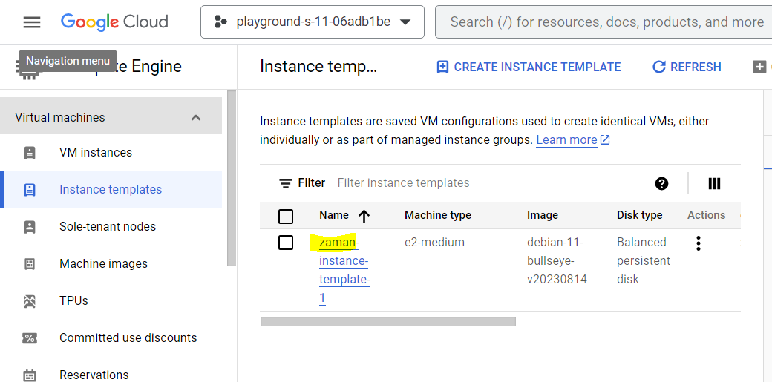This screenshot has height=382, width=772.
Task: Open the hamburger navigation menu
Action: click(x=32, y=22)
